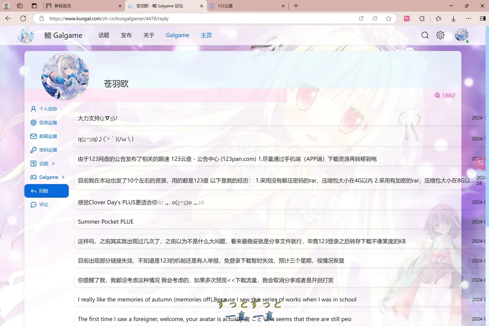Switch to the 123云盘 tab
Image resolution: width=489 pixels, height=326 pixels.
coord(247,6)
